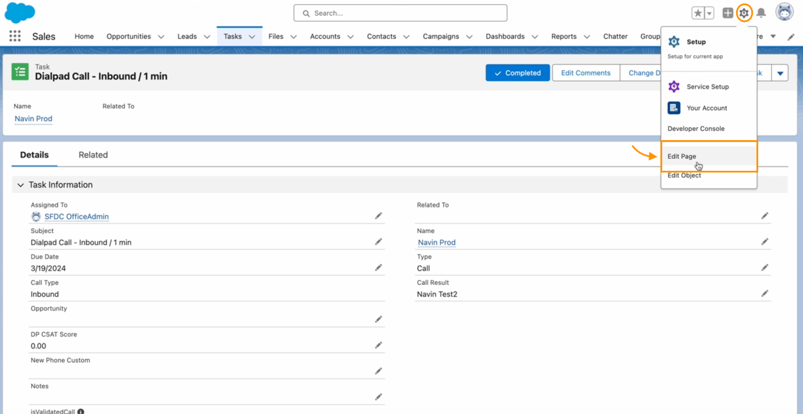Edit the Name field pencil
Screen dimensions: 803x414
coord(765,242)
